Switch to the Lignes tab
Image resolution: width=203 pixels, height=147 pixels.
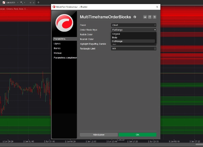(57, 43)
